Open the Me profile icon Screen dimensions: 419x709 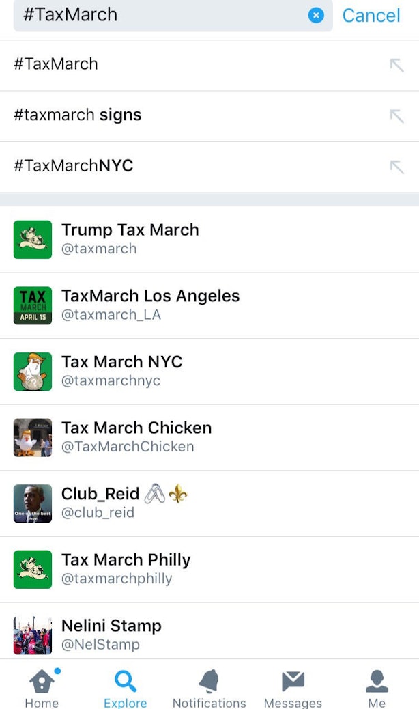pos(377,681)
